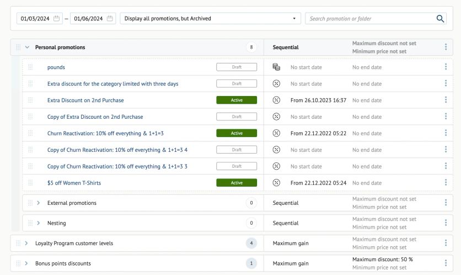Grab the drag handle of Loyalty Program customer levels

18,243
